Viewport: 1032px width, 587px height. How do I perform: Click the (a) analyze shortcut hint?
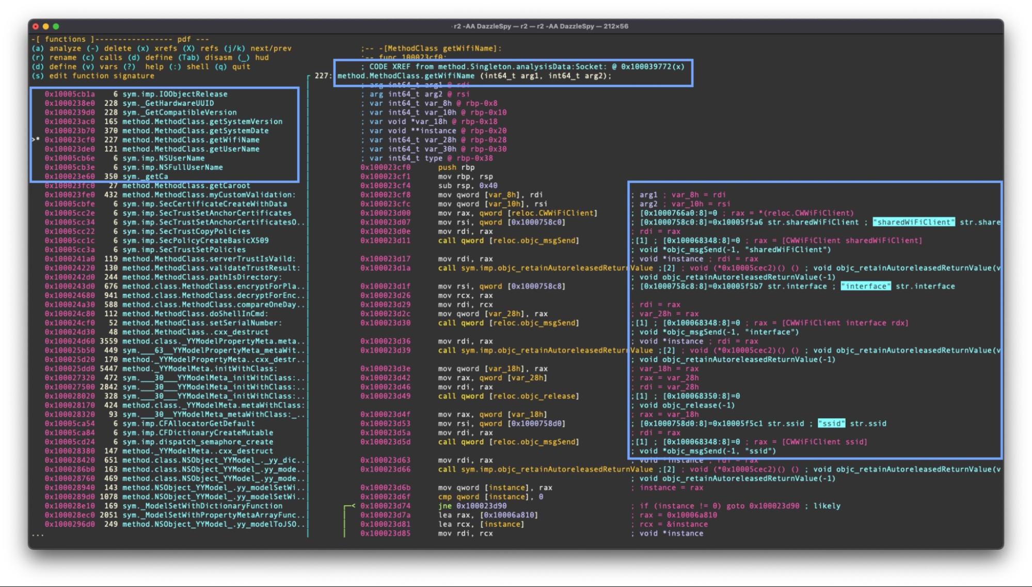[56, 49]
